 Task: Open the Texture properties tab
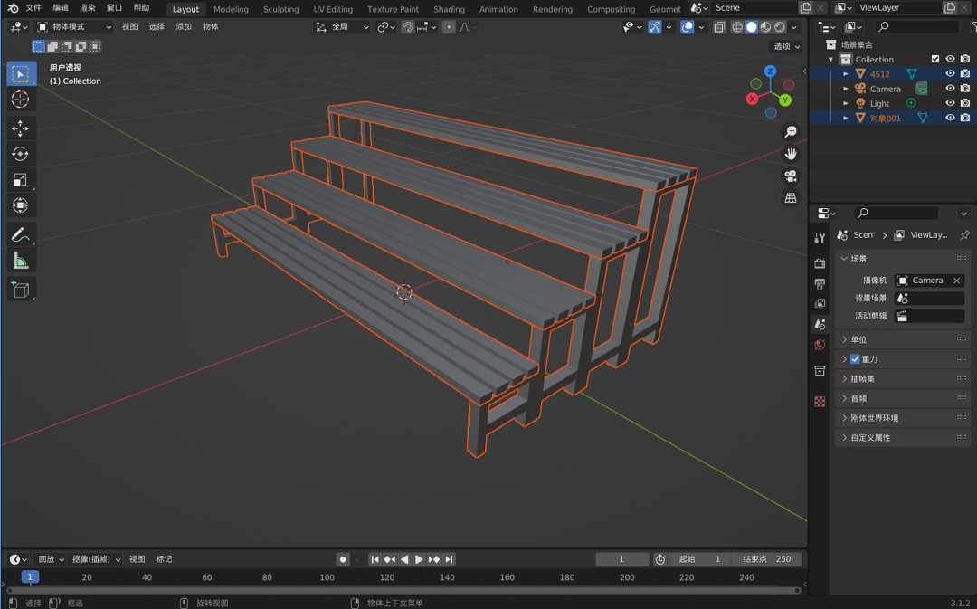(x=820, y=402)
